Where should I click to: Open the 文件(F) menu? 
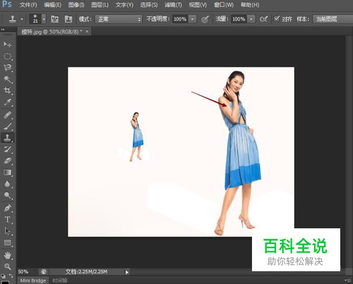click(x=28, y=5)
